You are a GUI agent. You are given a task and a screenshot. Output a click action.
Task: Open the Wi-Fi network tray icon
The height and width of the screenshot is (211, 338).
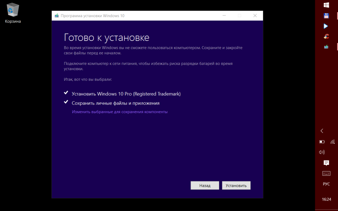(333, 142)
